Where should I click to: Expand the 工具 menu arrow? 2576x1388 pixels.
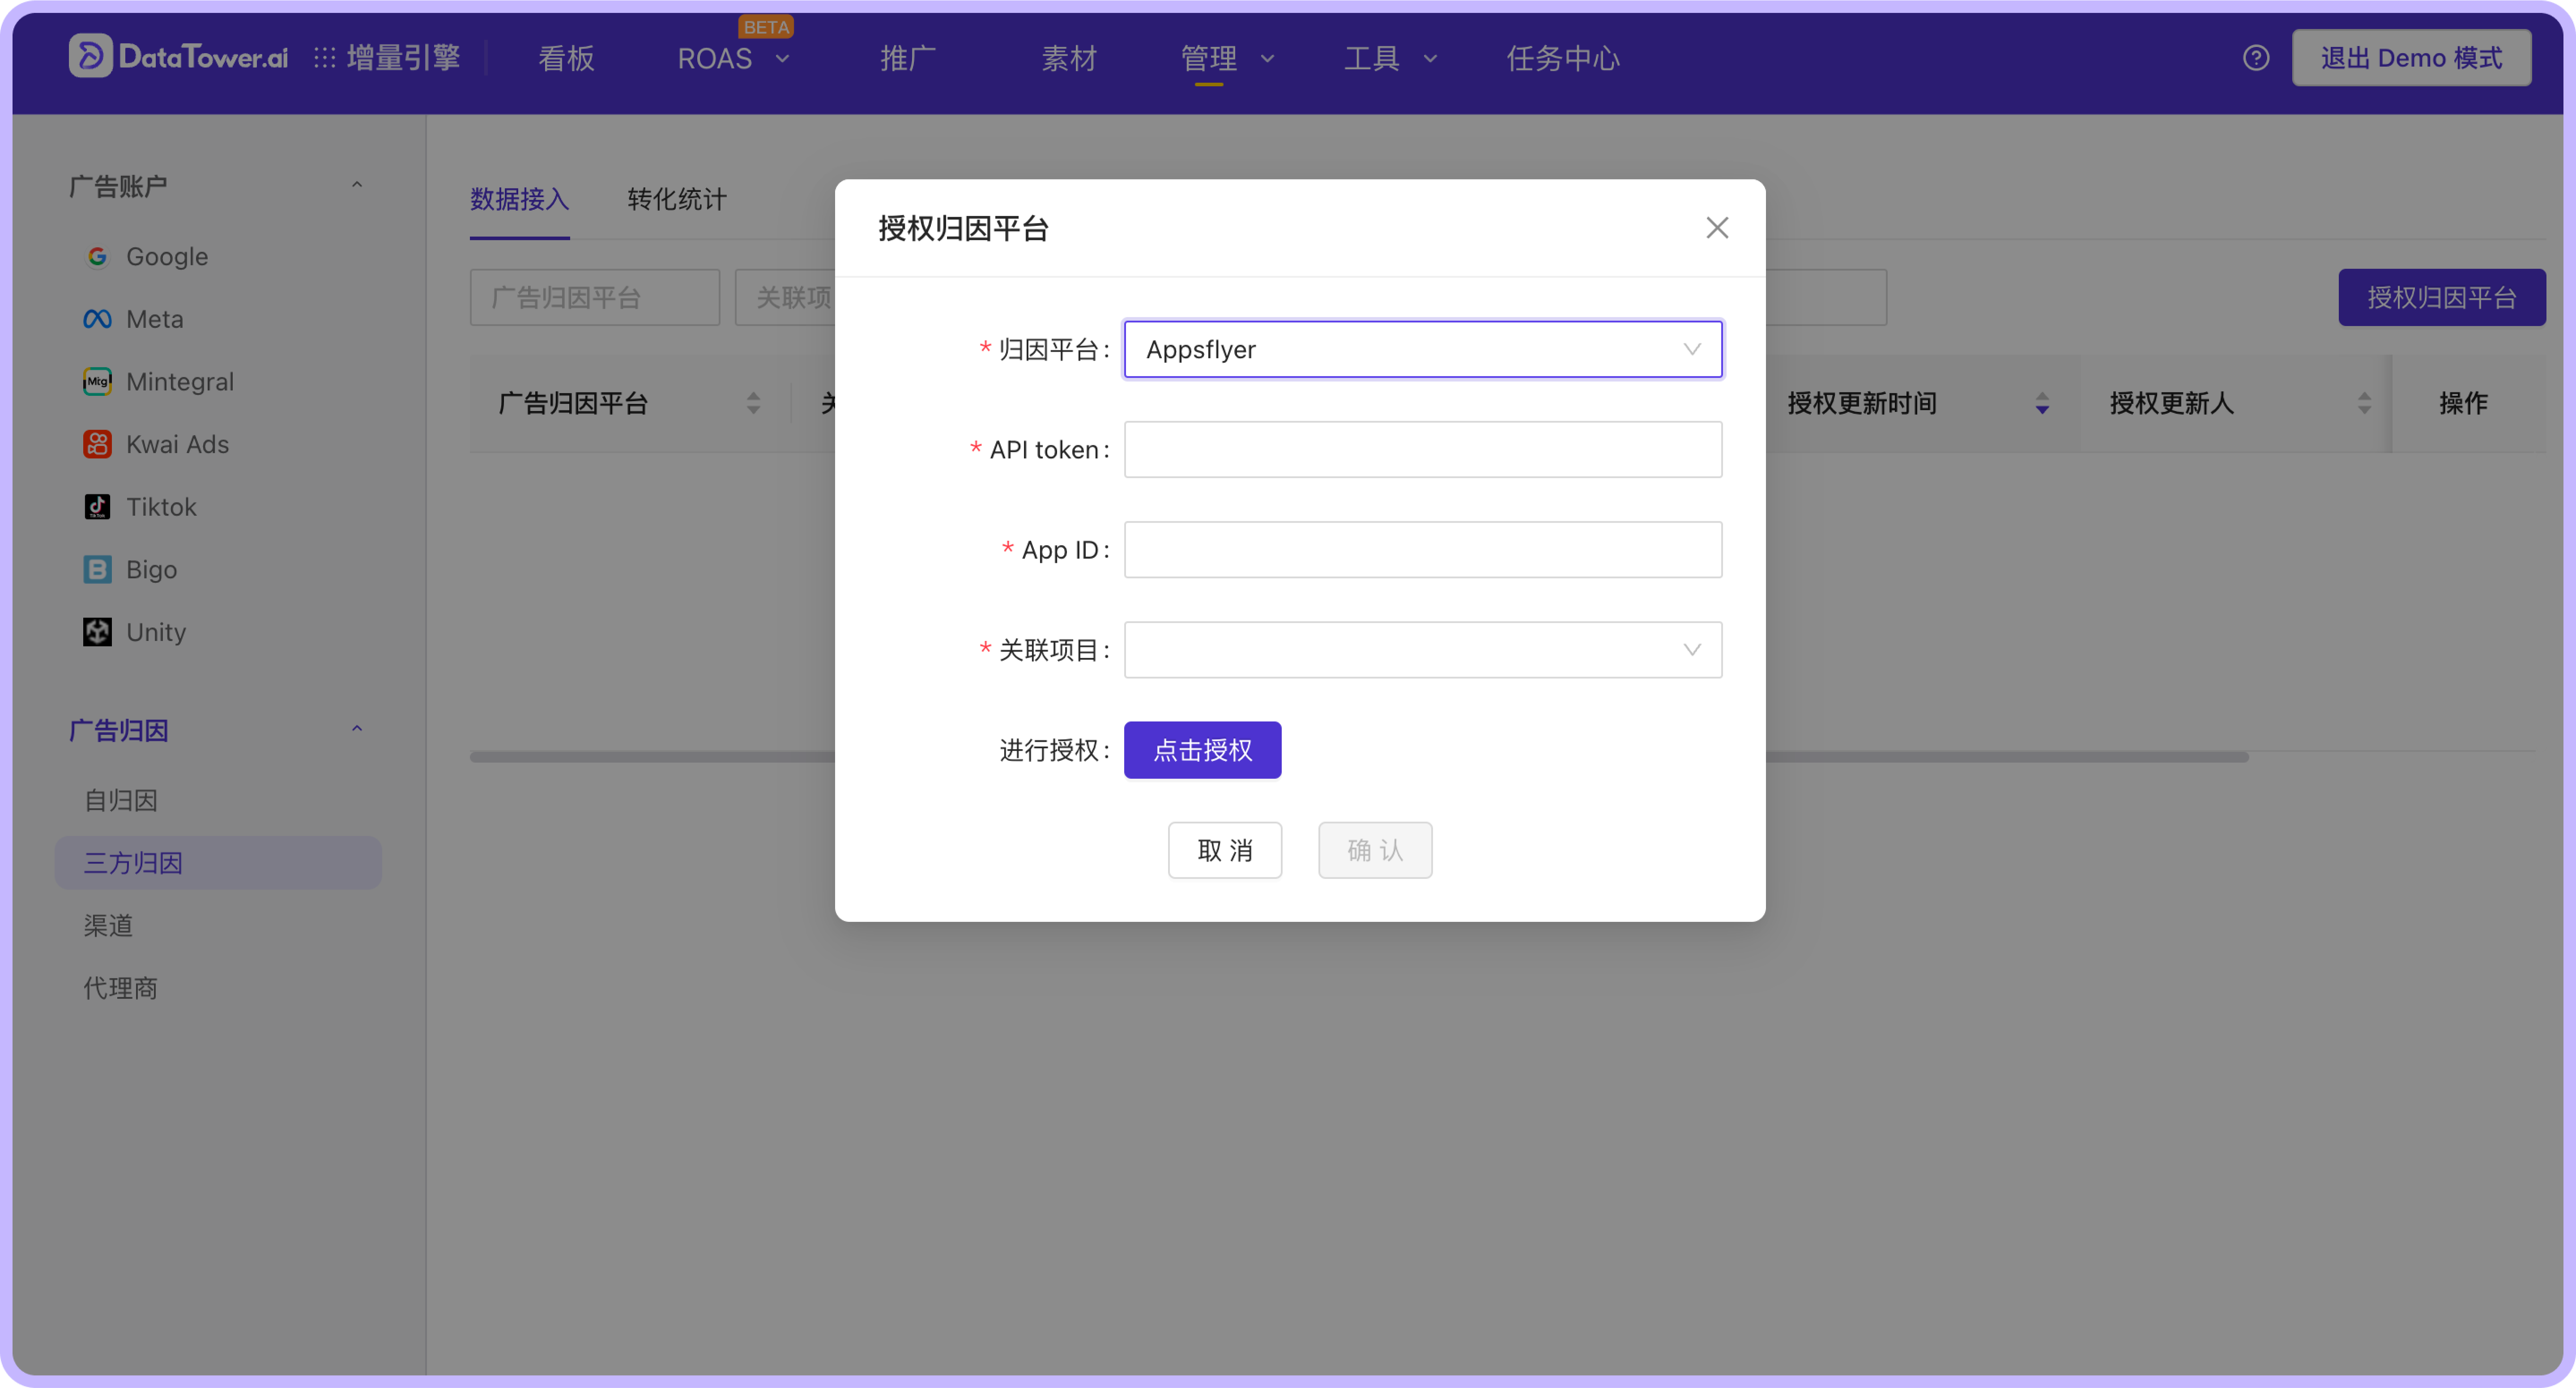(1430, 59)
